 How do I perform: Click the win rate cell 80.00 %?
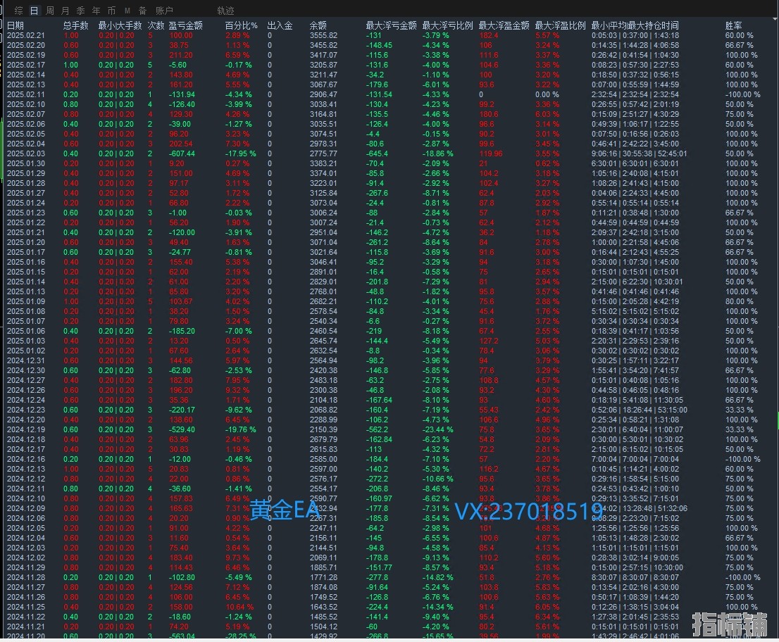[x=740, y=301]
